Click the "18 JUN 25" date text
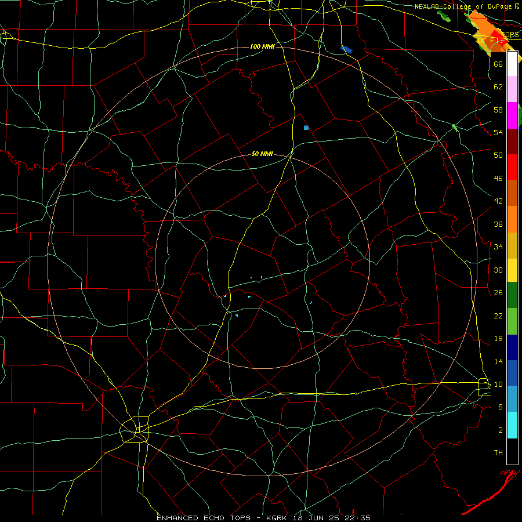522x522 pixels. (318, 518)
